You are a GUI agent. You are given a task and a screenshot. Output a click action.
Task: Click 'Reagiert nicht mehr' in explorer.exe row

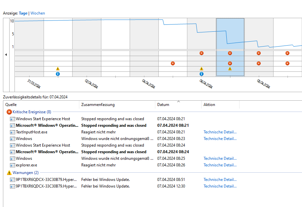(98, 165)
